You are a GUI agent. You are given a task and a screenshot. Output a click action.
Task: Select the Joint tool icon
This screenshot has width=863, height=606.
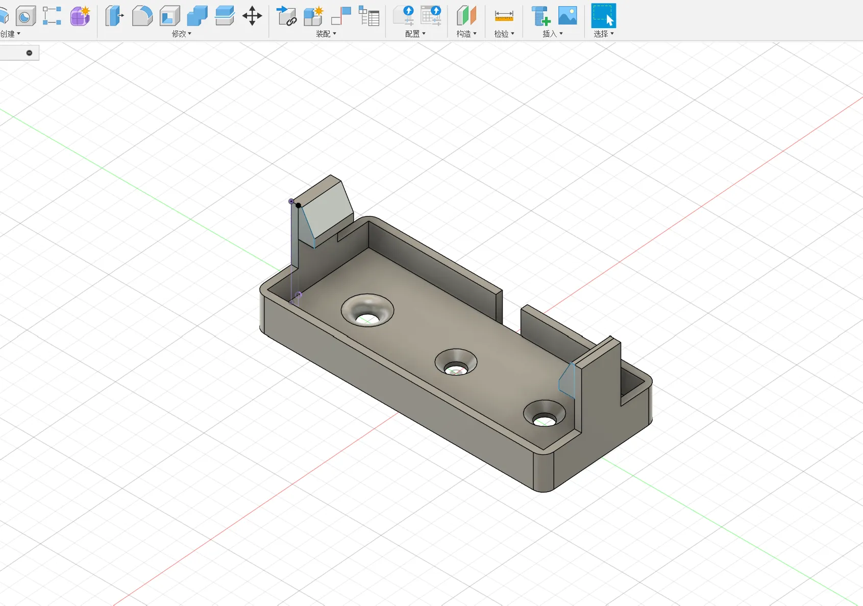coord(341,16)
